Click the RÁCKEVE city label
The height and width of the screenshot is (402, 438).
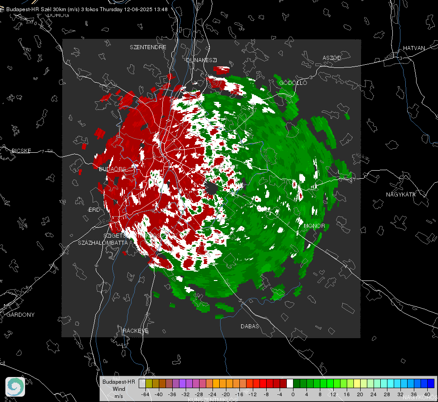tap(136, 331)
